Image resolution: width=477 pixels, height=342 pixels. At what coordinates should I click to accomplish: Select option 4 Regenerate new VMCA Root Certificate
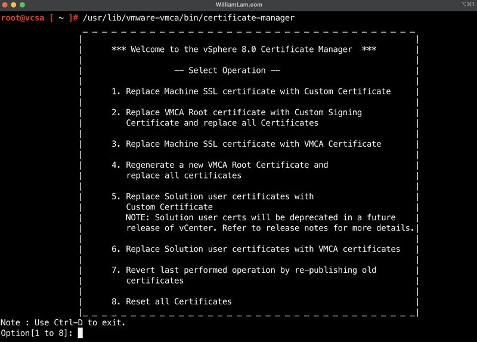pyautogui.click(x=220, y=165)
